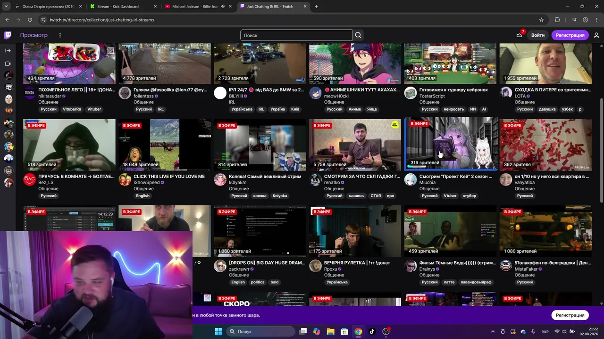Show hidden system tray icons chevron
The image size is (604, 339).
coord(493,331)
